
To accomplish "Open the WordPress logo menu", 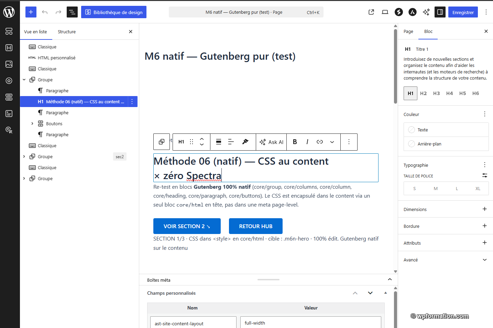I will [x=9, y=12].
